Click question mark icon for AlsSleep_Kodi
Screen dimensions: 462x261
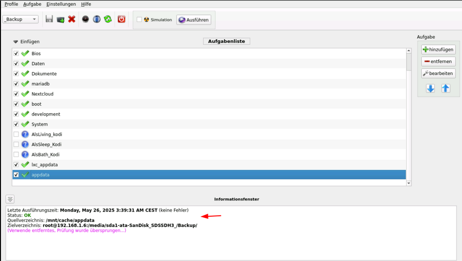point(25,144)
